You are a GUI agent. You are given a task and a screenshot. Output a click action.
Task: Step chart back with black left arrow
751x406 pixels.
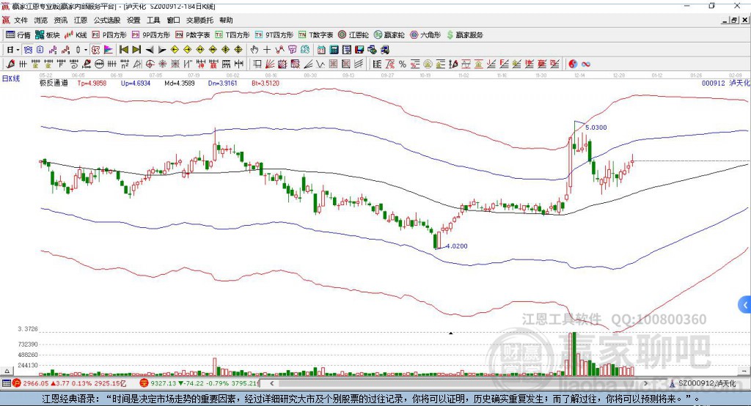150,49
